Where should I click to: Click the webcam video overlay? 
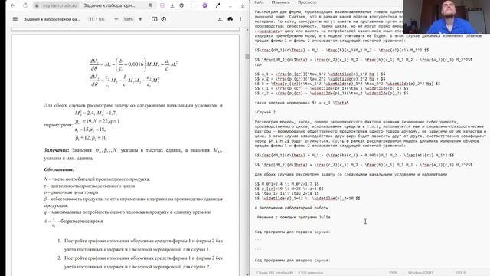pos(446,17)
